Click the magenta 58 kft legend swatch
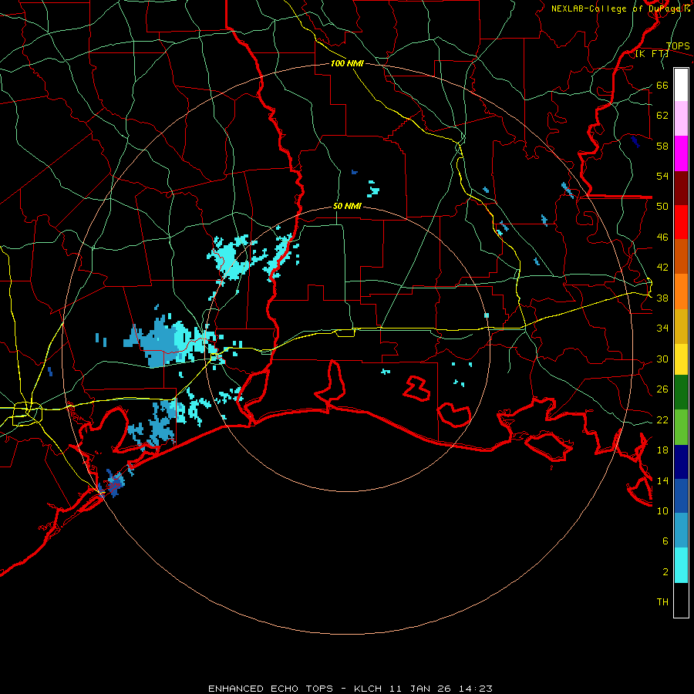694x694 pixels. click(681, 153)
